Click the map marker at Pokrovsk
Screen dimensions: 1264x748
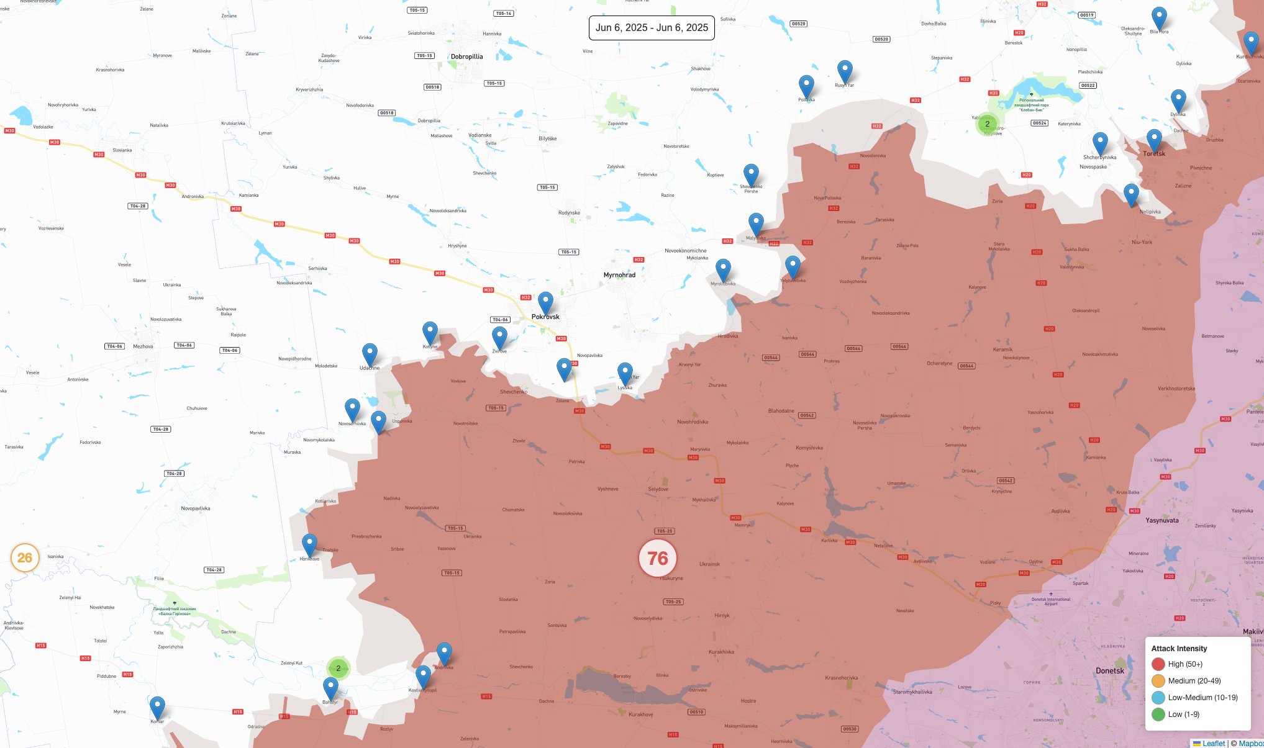545,304
